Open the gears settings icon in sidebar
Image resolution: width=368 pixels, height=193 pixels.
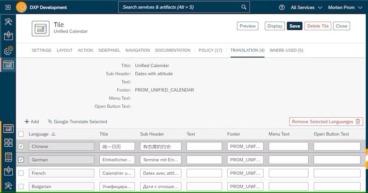(x=8, y=50)
